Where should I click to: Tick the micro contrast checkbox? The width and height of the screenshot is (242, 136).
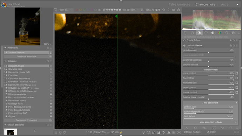(237, 73)
